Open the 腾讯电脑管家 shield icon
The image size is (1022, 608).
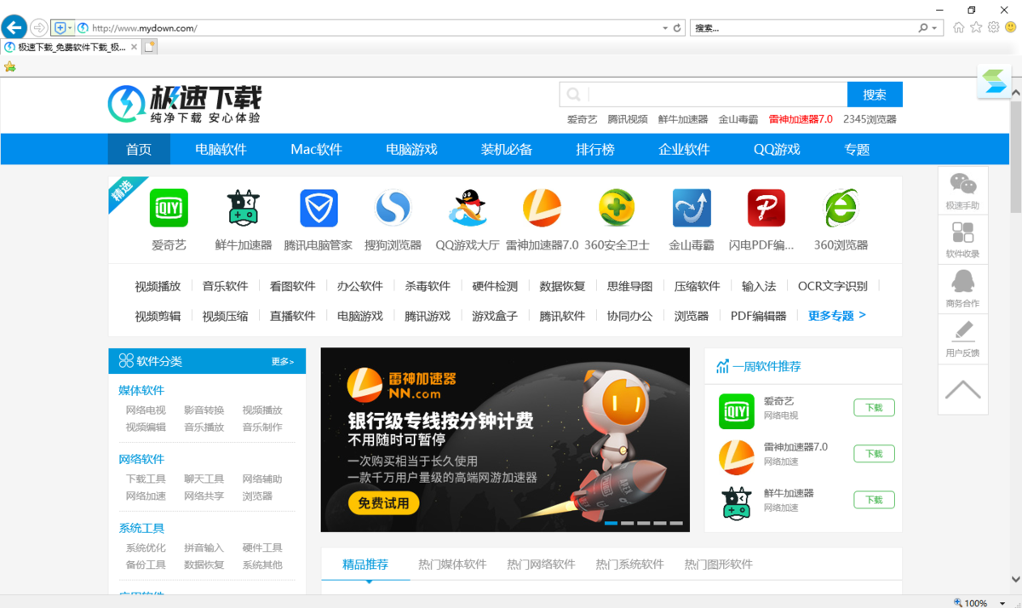point(319,208)
